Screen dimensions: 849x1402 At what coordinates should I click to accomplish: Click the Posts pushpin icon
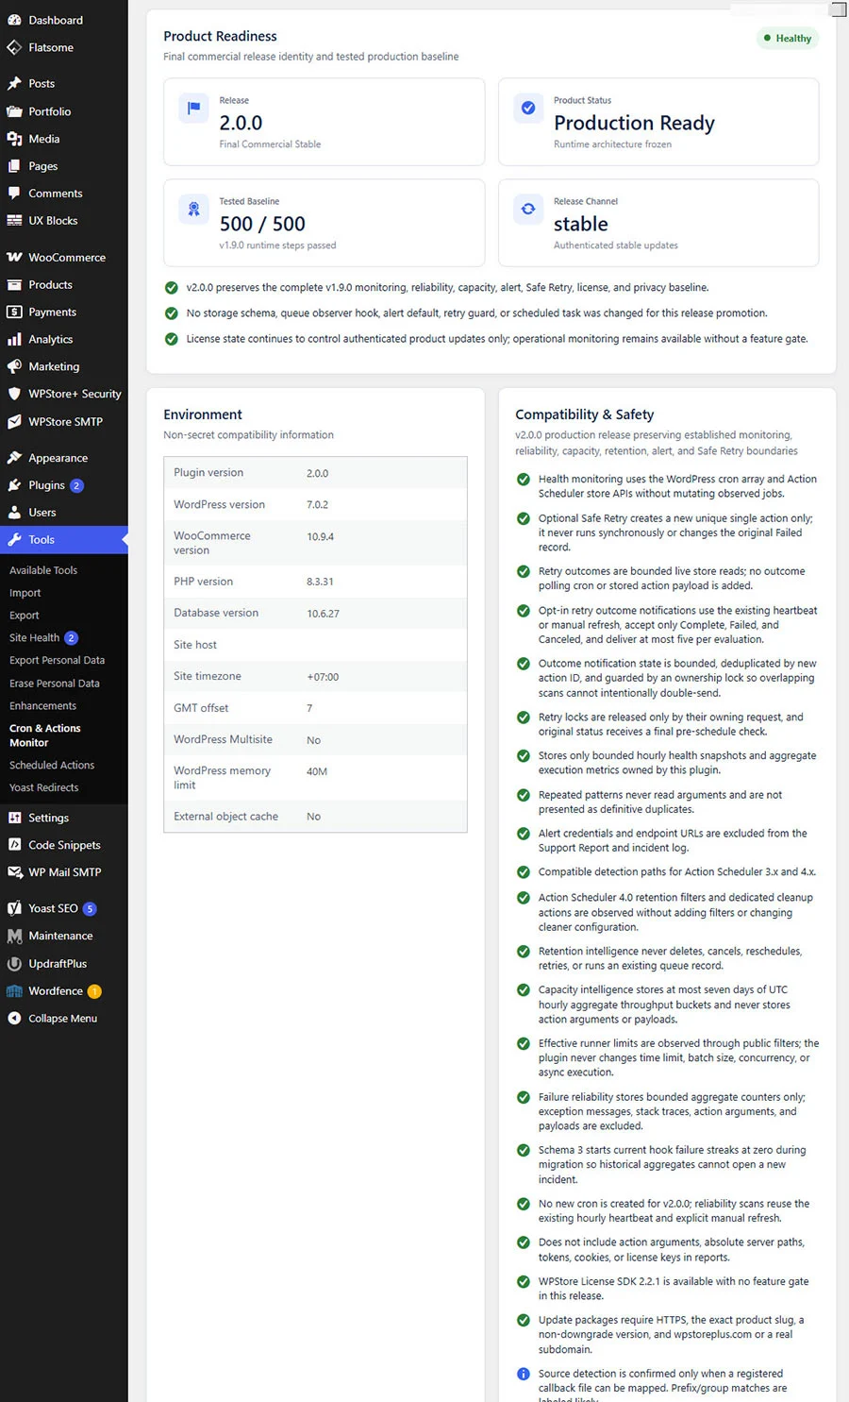[14, 83]
